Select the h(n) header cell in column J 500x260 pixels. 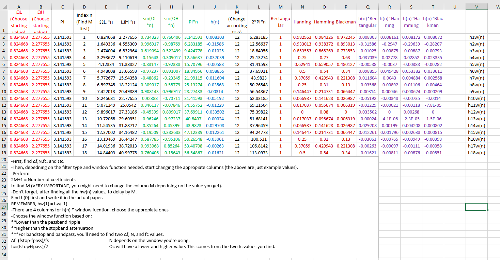pyautogui.click(x=215, y=21)
